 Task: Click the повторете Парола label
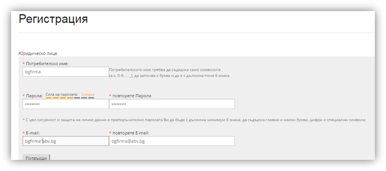(x=132, y=96)
